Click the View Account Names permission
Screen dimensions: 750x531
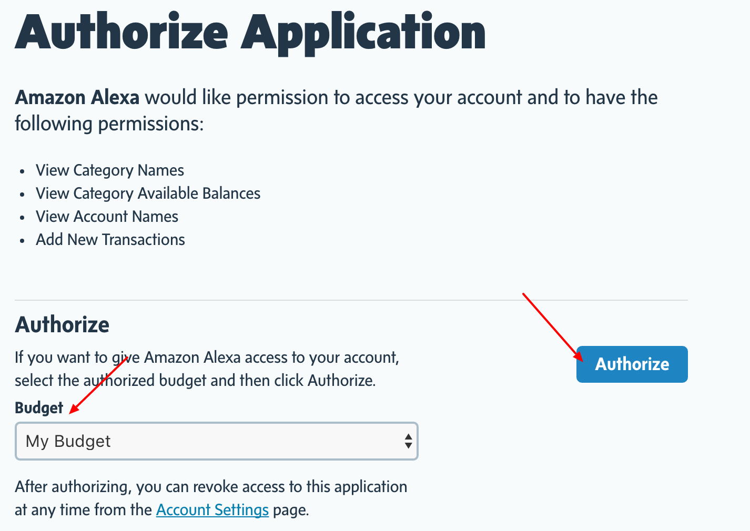pos(107,217)
